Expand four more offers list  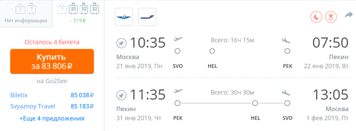click(52, 118)
